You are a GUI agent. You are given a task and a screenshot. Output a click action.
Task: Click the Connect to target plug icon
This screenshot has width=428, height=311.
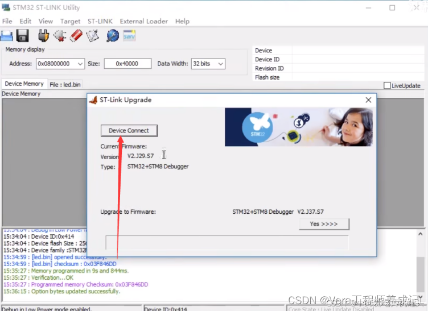[43, 36]
